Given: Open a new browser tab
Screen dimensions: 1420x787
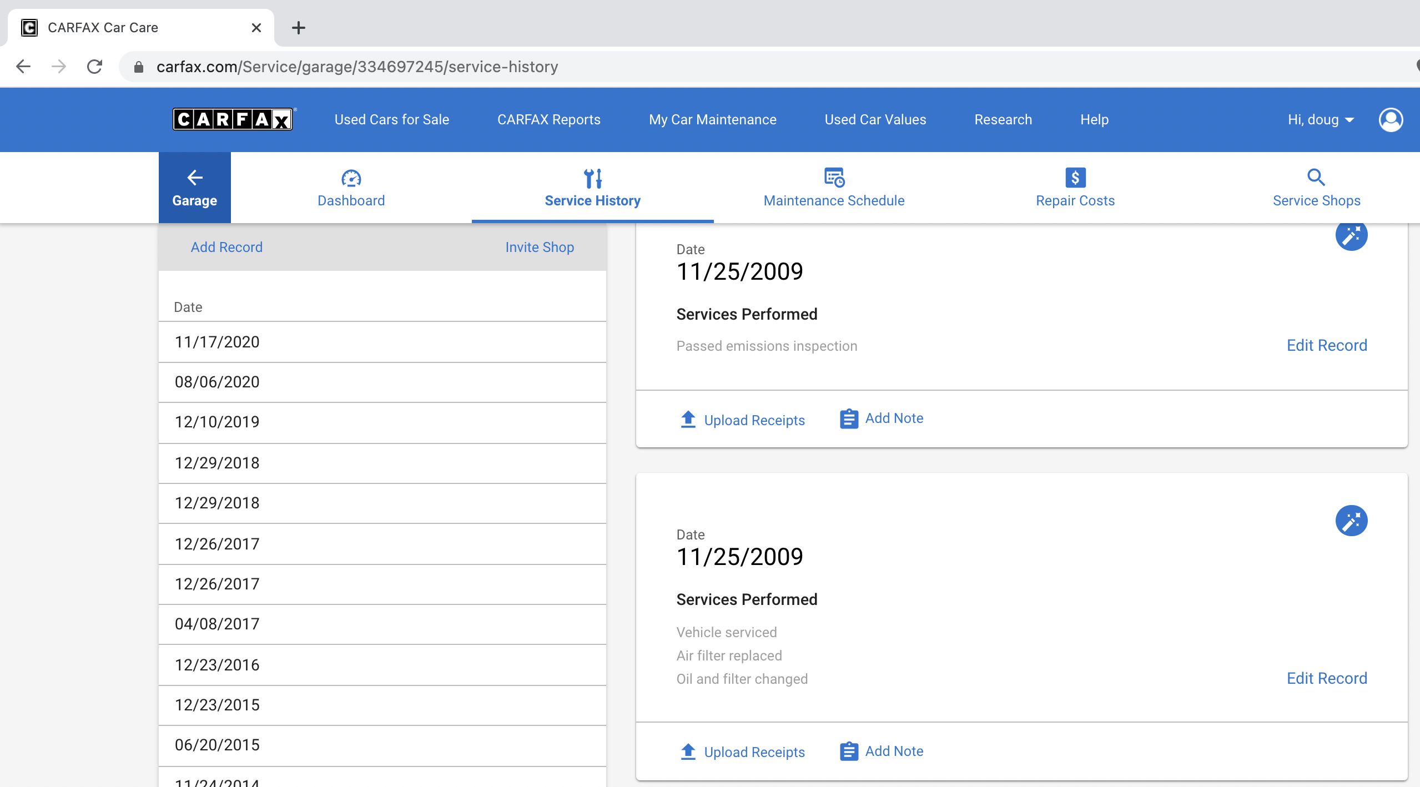Looking at the screenshot, I should (299, 28).
